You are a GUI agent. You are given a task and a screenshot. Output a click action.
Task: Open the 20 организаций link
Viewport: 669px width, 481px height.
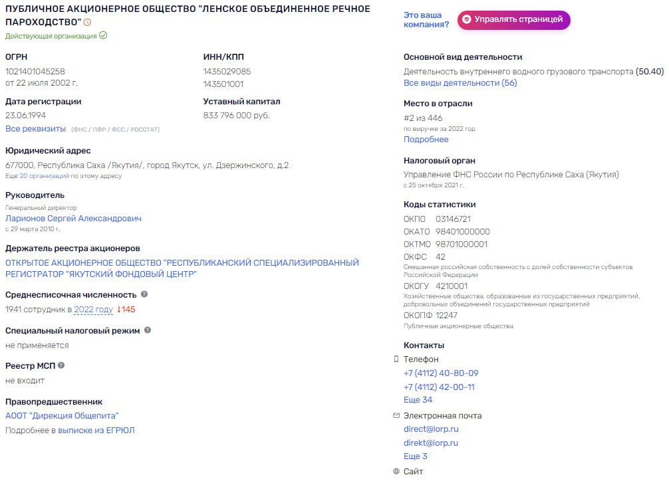(x=45, y=175)
